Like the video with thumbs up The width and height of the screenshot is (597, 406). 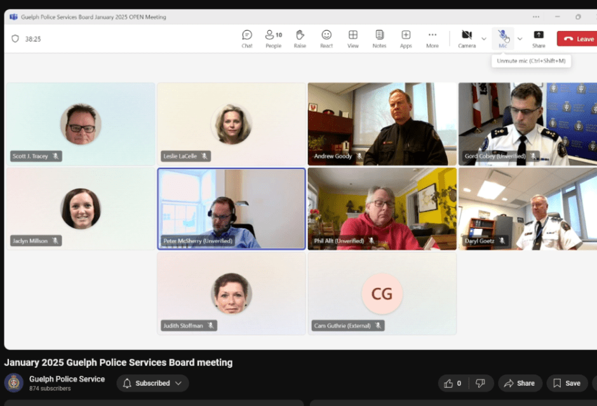coord(453,383)
